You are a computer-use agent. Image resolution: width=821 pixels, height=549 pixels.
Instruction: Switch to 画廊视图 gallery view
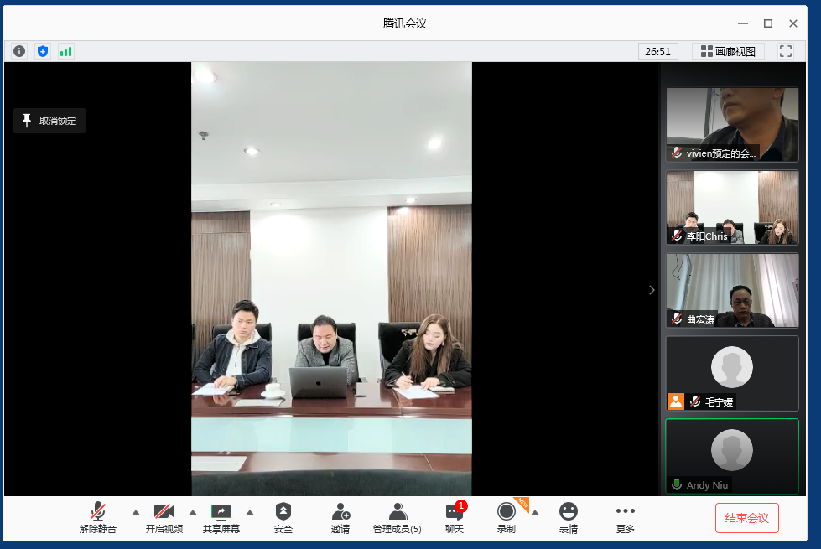point(728,51)
